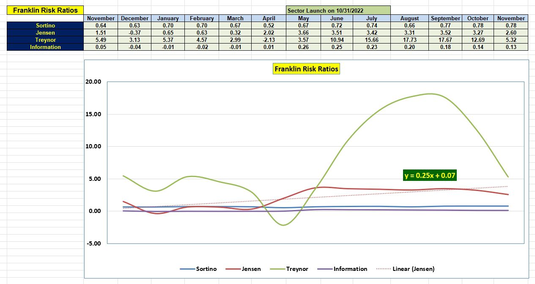Click the April column header
This screenshot has width=535, height=284.
pyautogui.click(x=269, y=18)
